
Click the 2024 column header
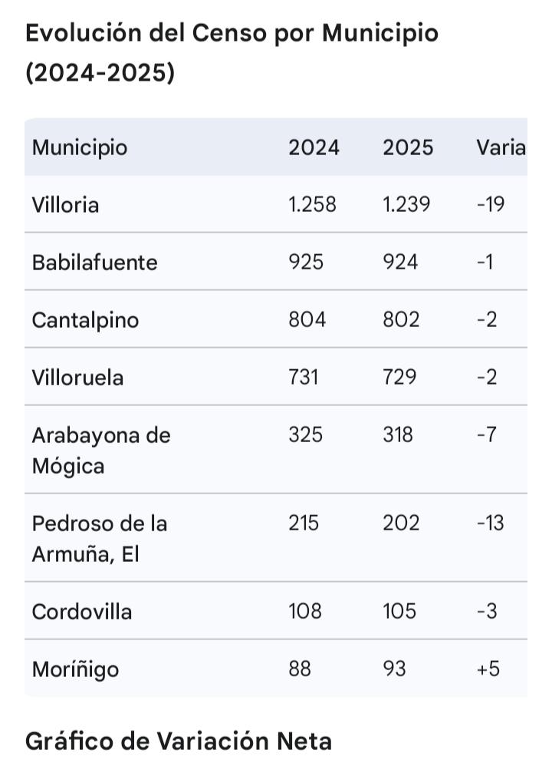tap(314, 147)
